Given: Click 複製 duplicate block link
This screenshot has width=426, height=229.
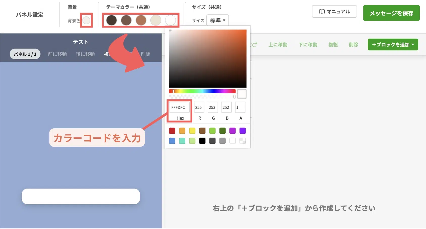Looking at the screenshot, I should pos(333,45).
